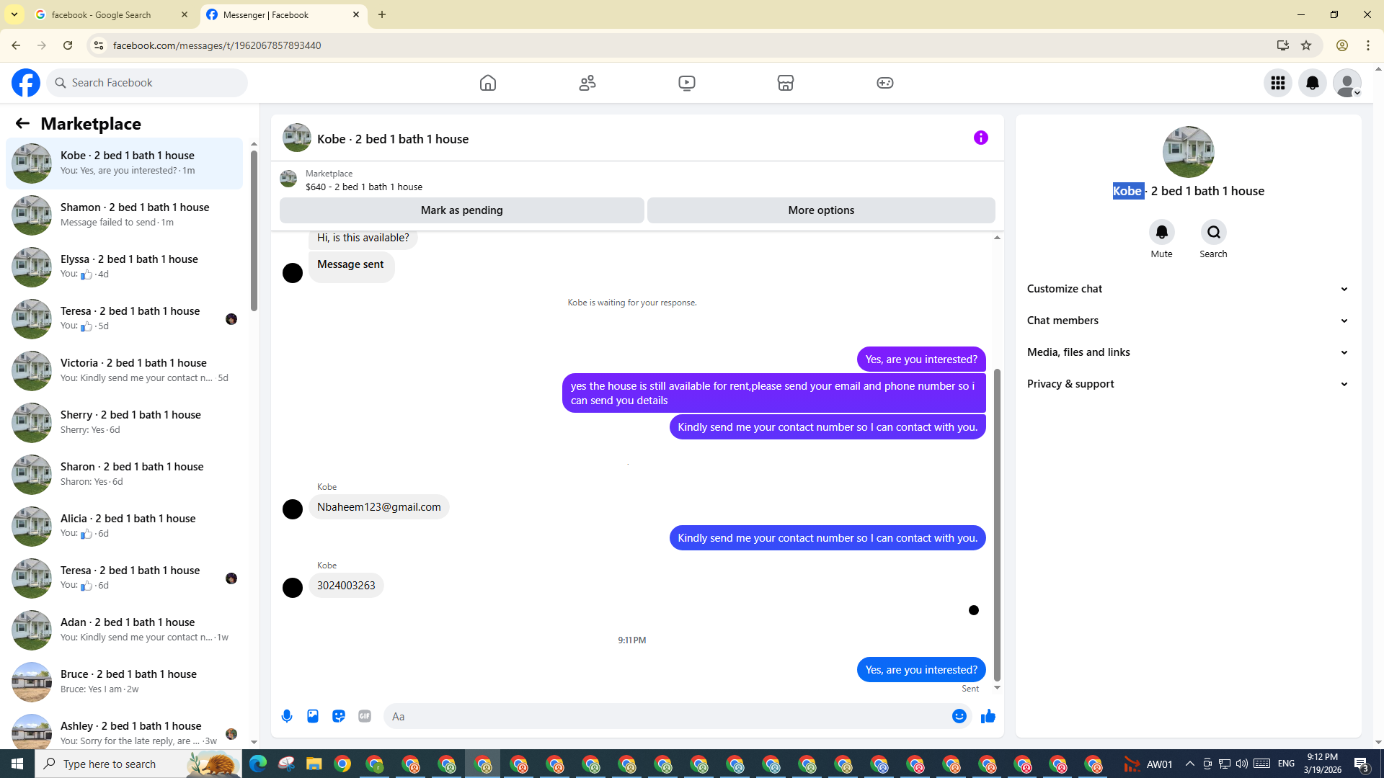Open the emoji picker in the message box
This screenshot has width=1384, height=778.
click(x=959, y=716)
